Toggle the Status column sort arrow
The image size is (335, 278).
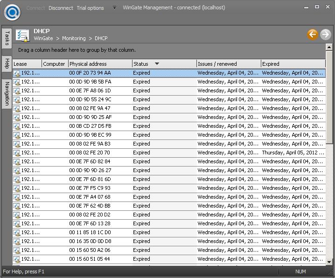(x=157, y=63)
